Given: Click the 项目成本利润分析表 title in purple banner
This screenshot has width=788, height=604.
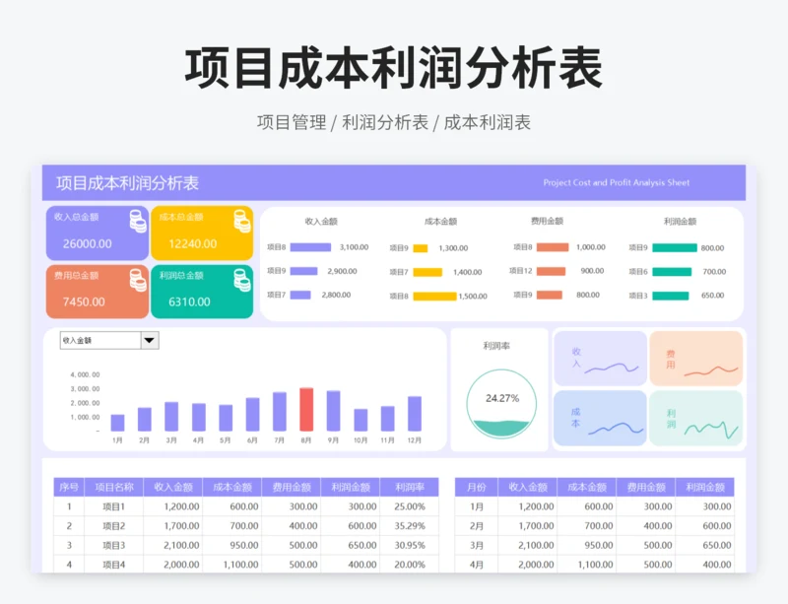Looking at the screenshot, I should point(128,183).
